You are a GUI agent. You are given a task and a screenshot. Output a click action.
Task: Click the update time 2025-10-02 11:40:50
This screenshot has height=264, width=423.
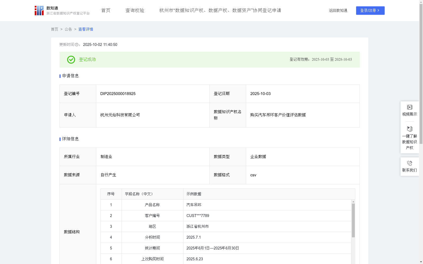click(100, 45)
